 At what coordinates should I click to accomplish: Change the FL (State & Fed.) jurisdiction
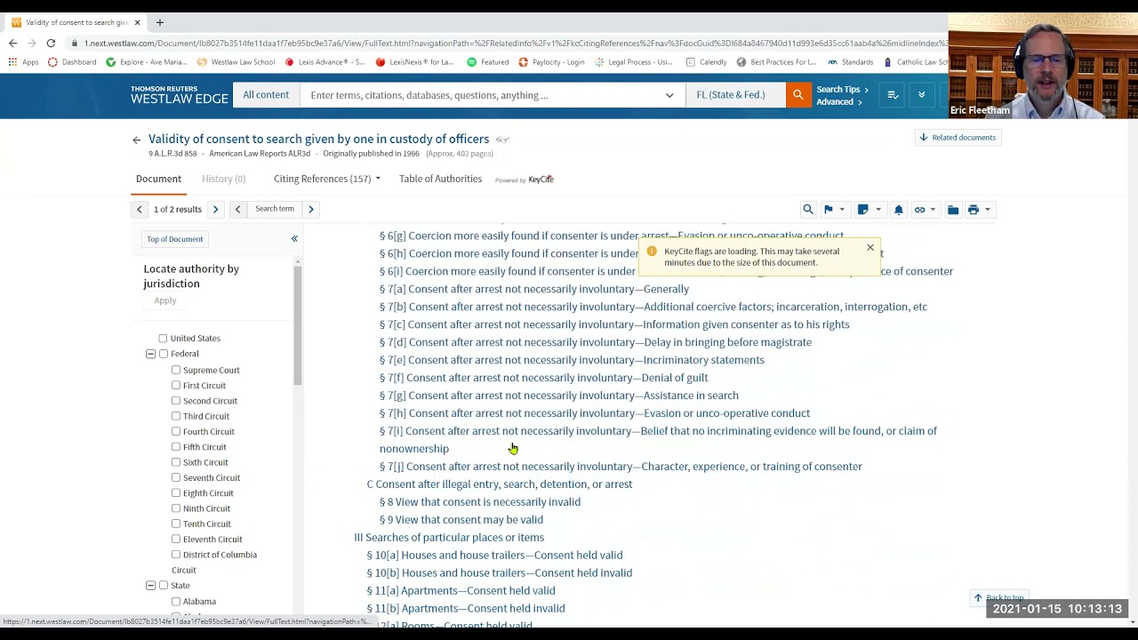(735, 95)
